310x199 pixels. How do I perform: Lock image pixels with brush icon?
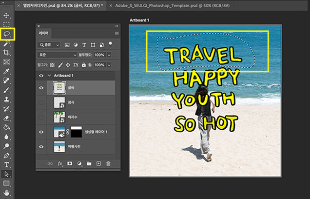tap(60, 65)
